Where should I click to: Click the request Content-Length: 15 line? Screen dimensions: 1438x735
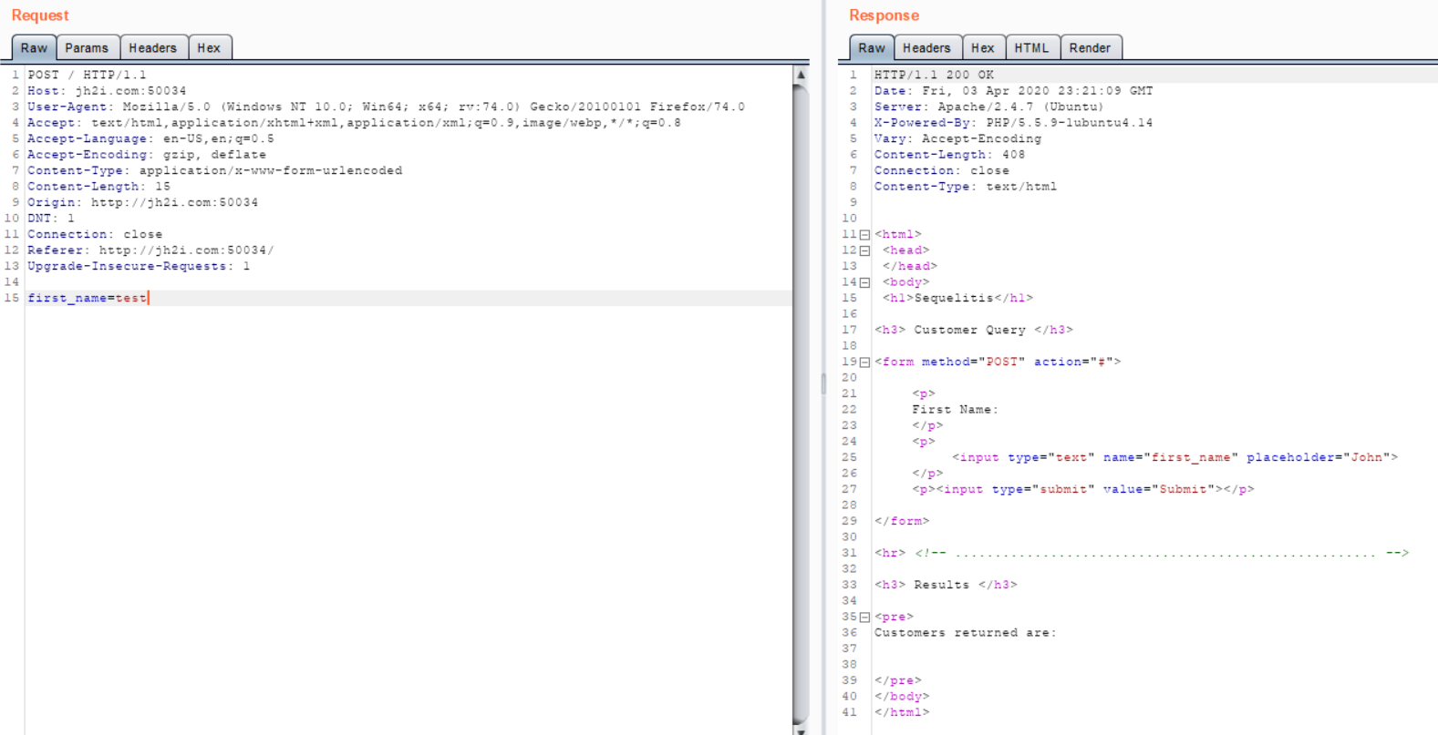pyautogui.click(x=98, y=187)
